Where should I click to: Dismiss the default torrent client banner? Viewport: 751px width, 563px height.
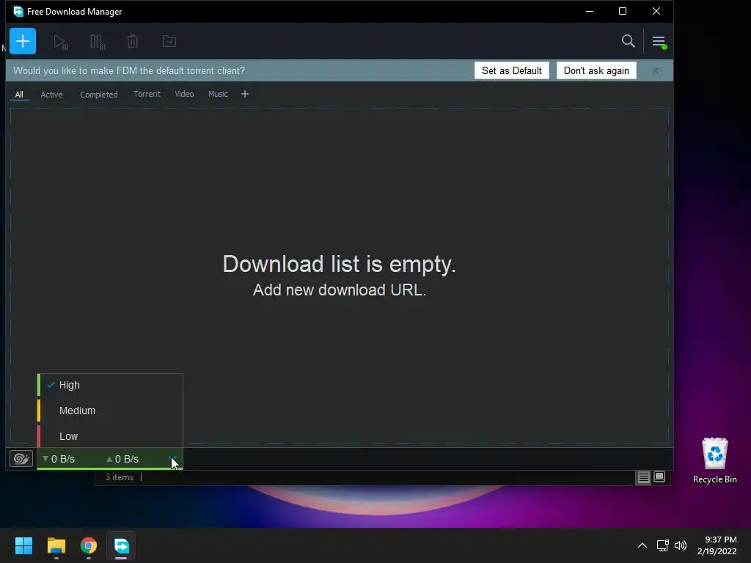pos(655,71)
